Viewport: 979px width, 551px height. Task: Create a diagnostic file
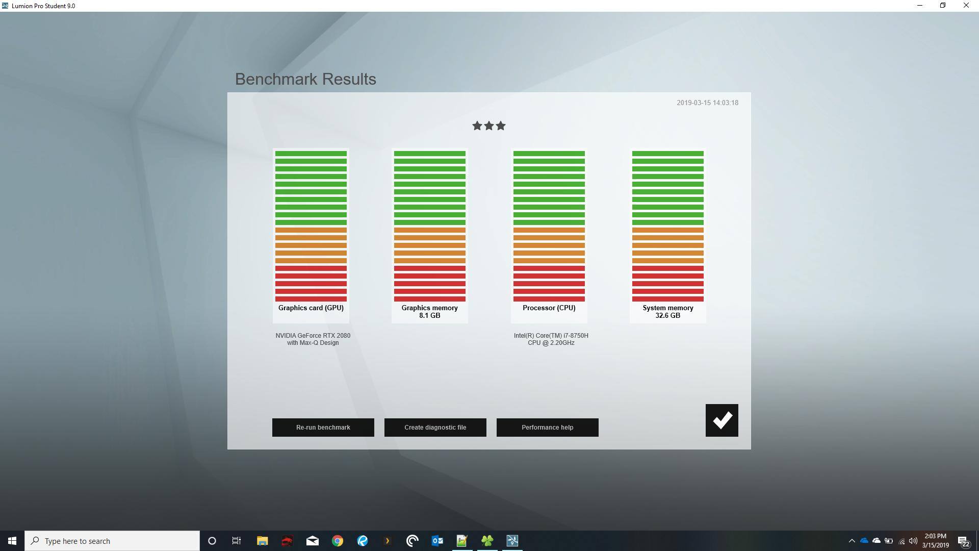point(435,427)
